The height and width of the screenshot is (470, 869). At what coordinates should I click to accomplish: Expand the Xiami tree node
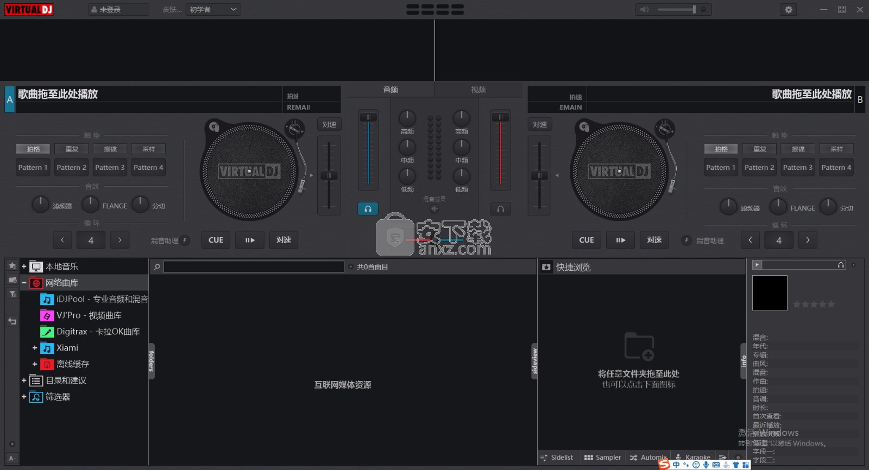click(x=35, y=348)
